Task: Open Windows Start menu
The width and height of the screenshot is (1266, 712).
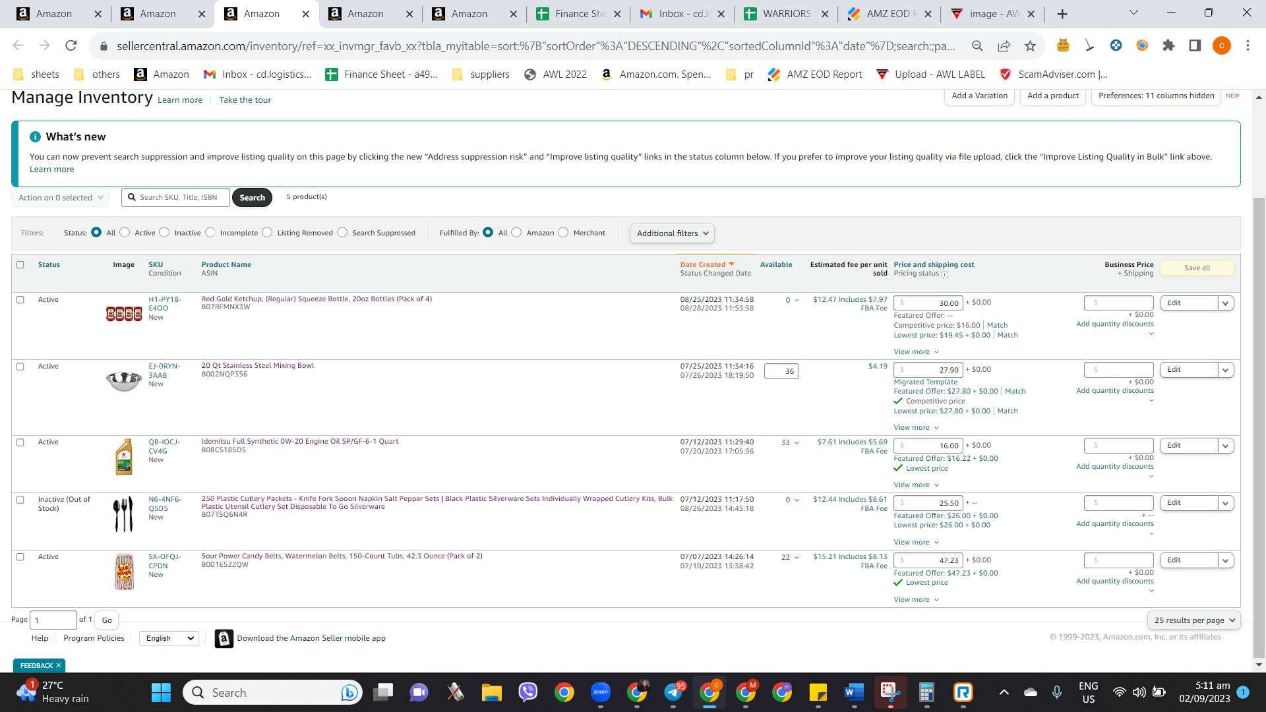Action: 161,692
